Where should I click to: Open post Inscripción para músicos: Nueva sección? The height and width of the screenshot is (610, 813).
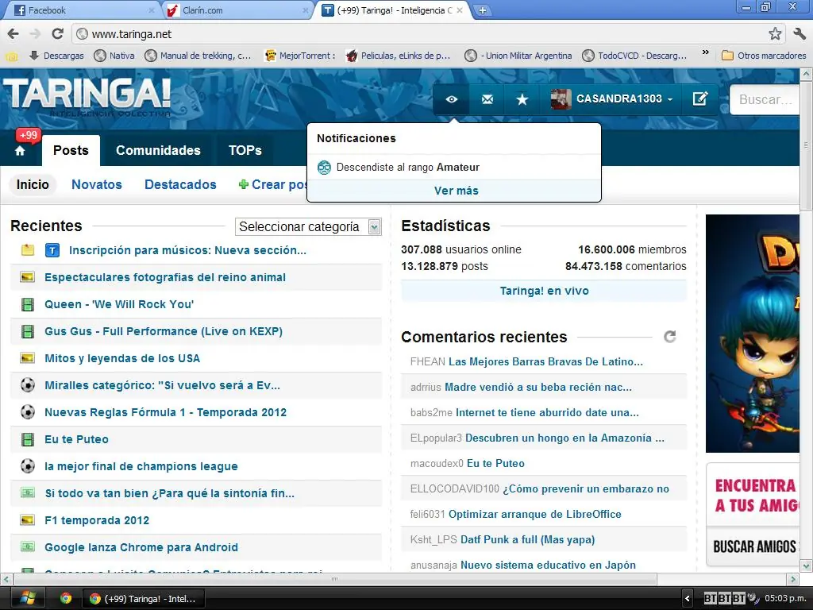[x=187, y=250]
